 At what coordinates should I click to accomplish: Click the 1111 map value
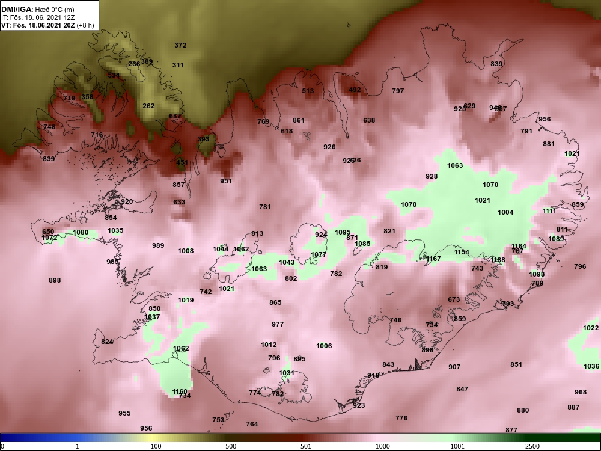(549, 211)
